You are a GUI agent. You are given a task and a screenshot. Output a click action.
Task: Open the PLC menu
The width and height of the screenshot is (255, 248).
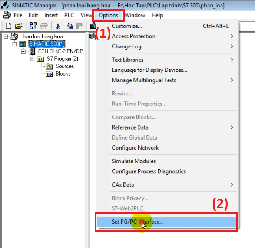[69, 15]
